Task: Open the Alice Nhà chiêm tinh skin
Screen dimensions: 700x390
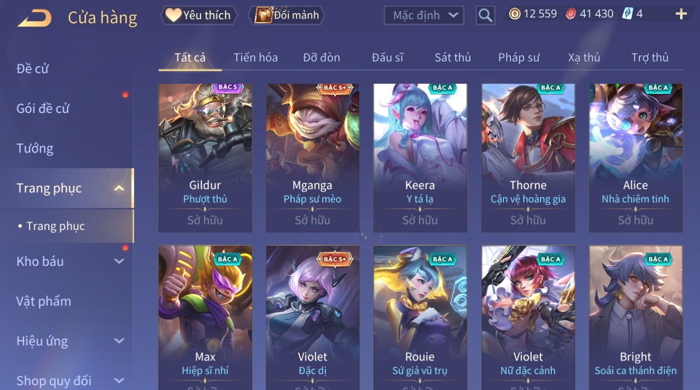Action: tap(635, 158)
